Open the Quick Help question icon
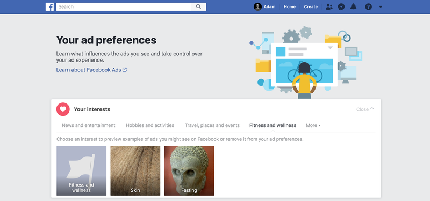The height and width of the screenshot is (201, 430). tap(369, 7)
